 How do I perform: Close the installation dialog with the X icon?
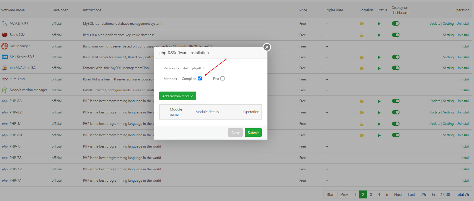[x=267, y=47]
